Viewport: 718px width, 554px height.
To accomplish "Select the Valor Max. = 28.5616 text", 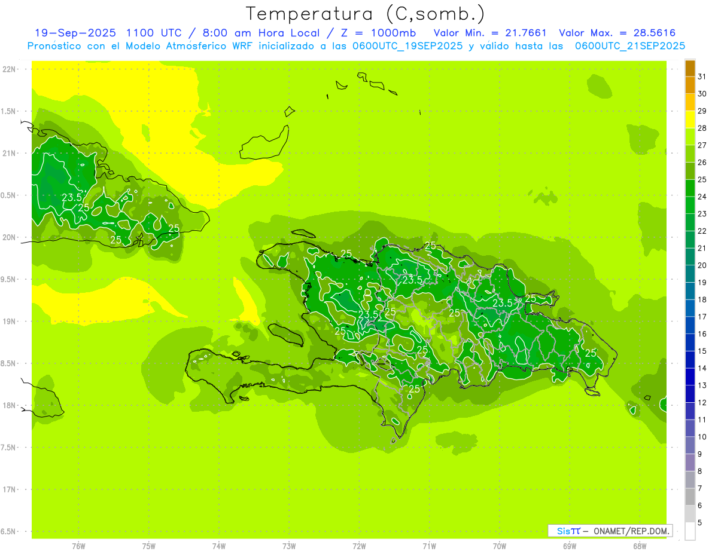I will (617, 33).
